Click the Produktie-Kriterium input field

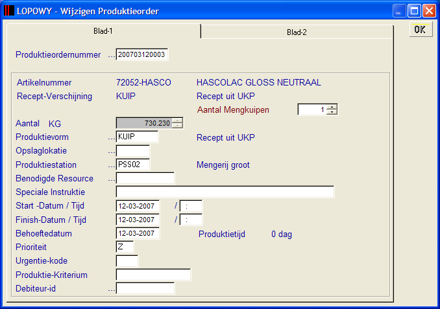tap(153, 275)
